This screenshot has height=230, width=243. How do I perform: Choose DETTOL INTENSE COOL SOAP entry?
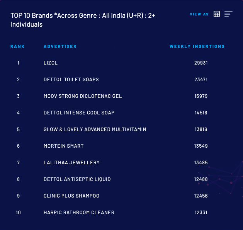[x=79, y=112]
